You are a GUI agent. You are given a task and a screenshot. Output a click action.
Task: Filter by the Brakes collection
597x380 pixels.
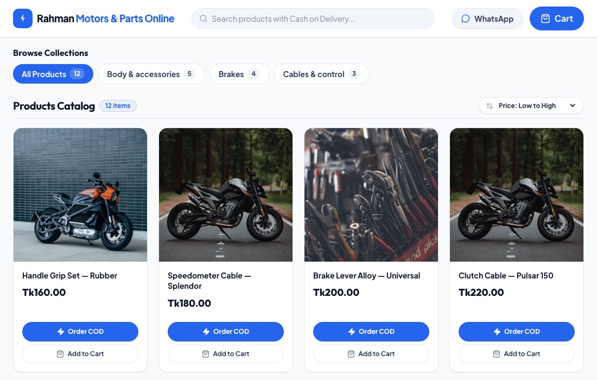point(239,74)
